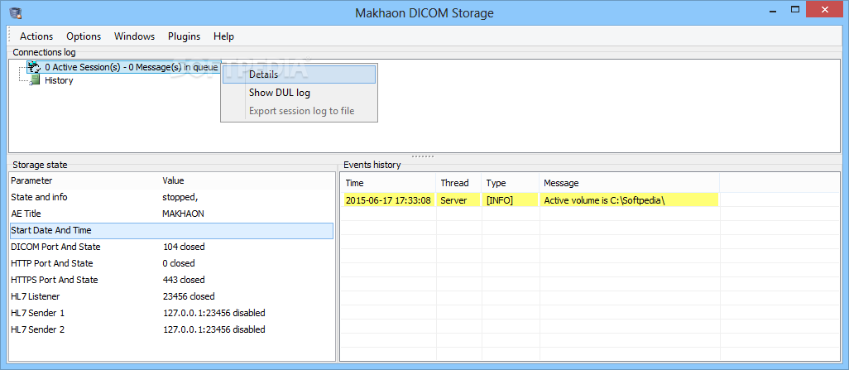
Task: Click the dotted splitter grip between panels
Action: 423,156
